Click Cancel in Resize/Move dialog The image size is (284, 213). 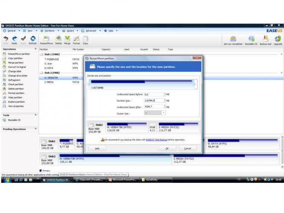[x=188, y=148]
